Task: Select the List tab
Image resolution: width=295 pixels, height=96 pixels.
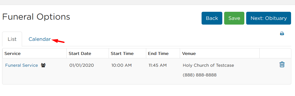Action: (x=12, y=39)
